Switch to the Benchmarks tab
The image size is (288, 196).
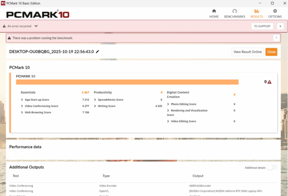click(x=234, y=14)
